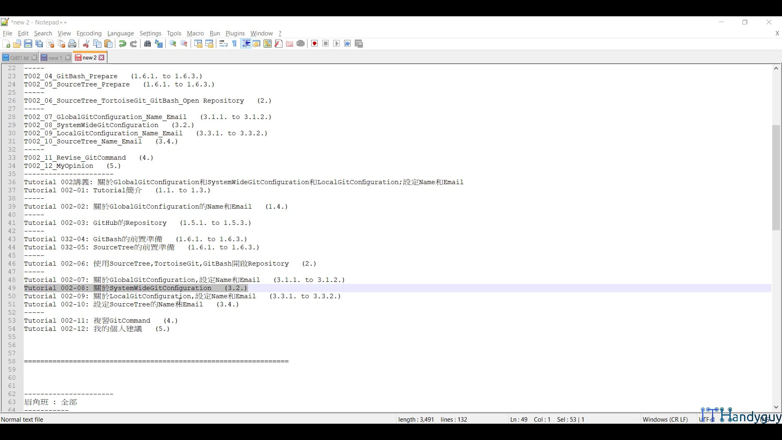Click the Paste toolbar icon
Screen dimensions: 782x440
(108, 44)
